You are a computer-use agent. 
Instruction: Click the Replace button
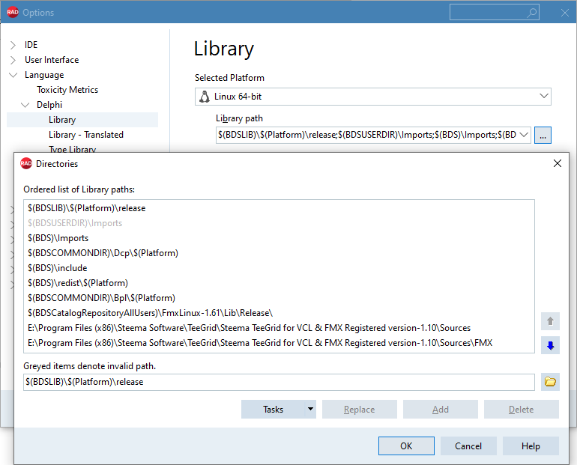[360, 409]
